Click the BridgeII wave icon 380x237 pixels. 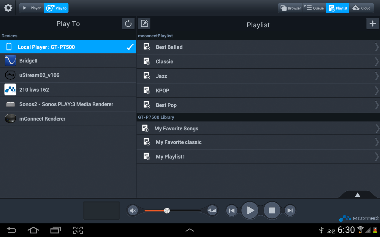10,60
